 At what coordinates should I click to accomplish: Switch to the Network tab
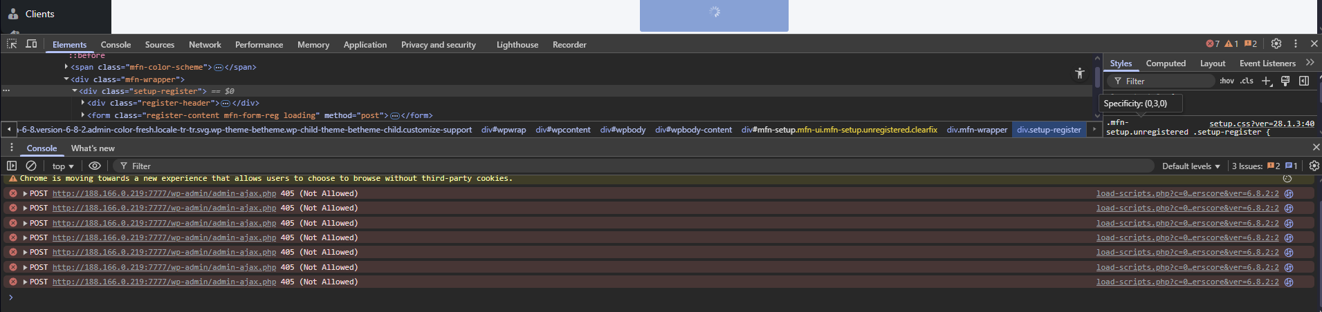pos(205,45)
